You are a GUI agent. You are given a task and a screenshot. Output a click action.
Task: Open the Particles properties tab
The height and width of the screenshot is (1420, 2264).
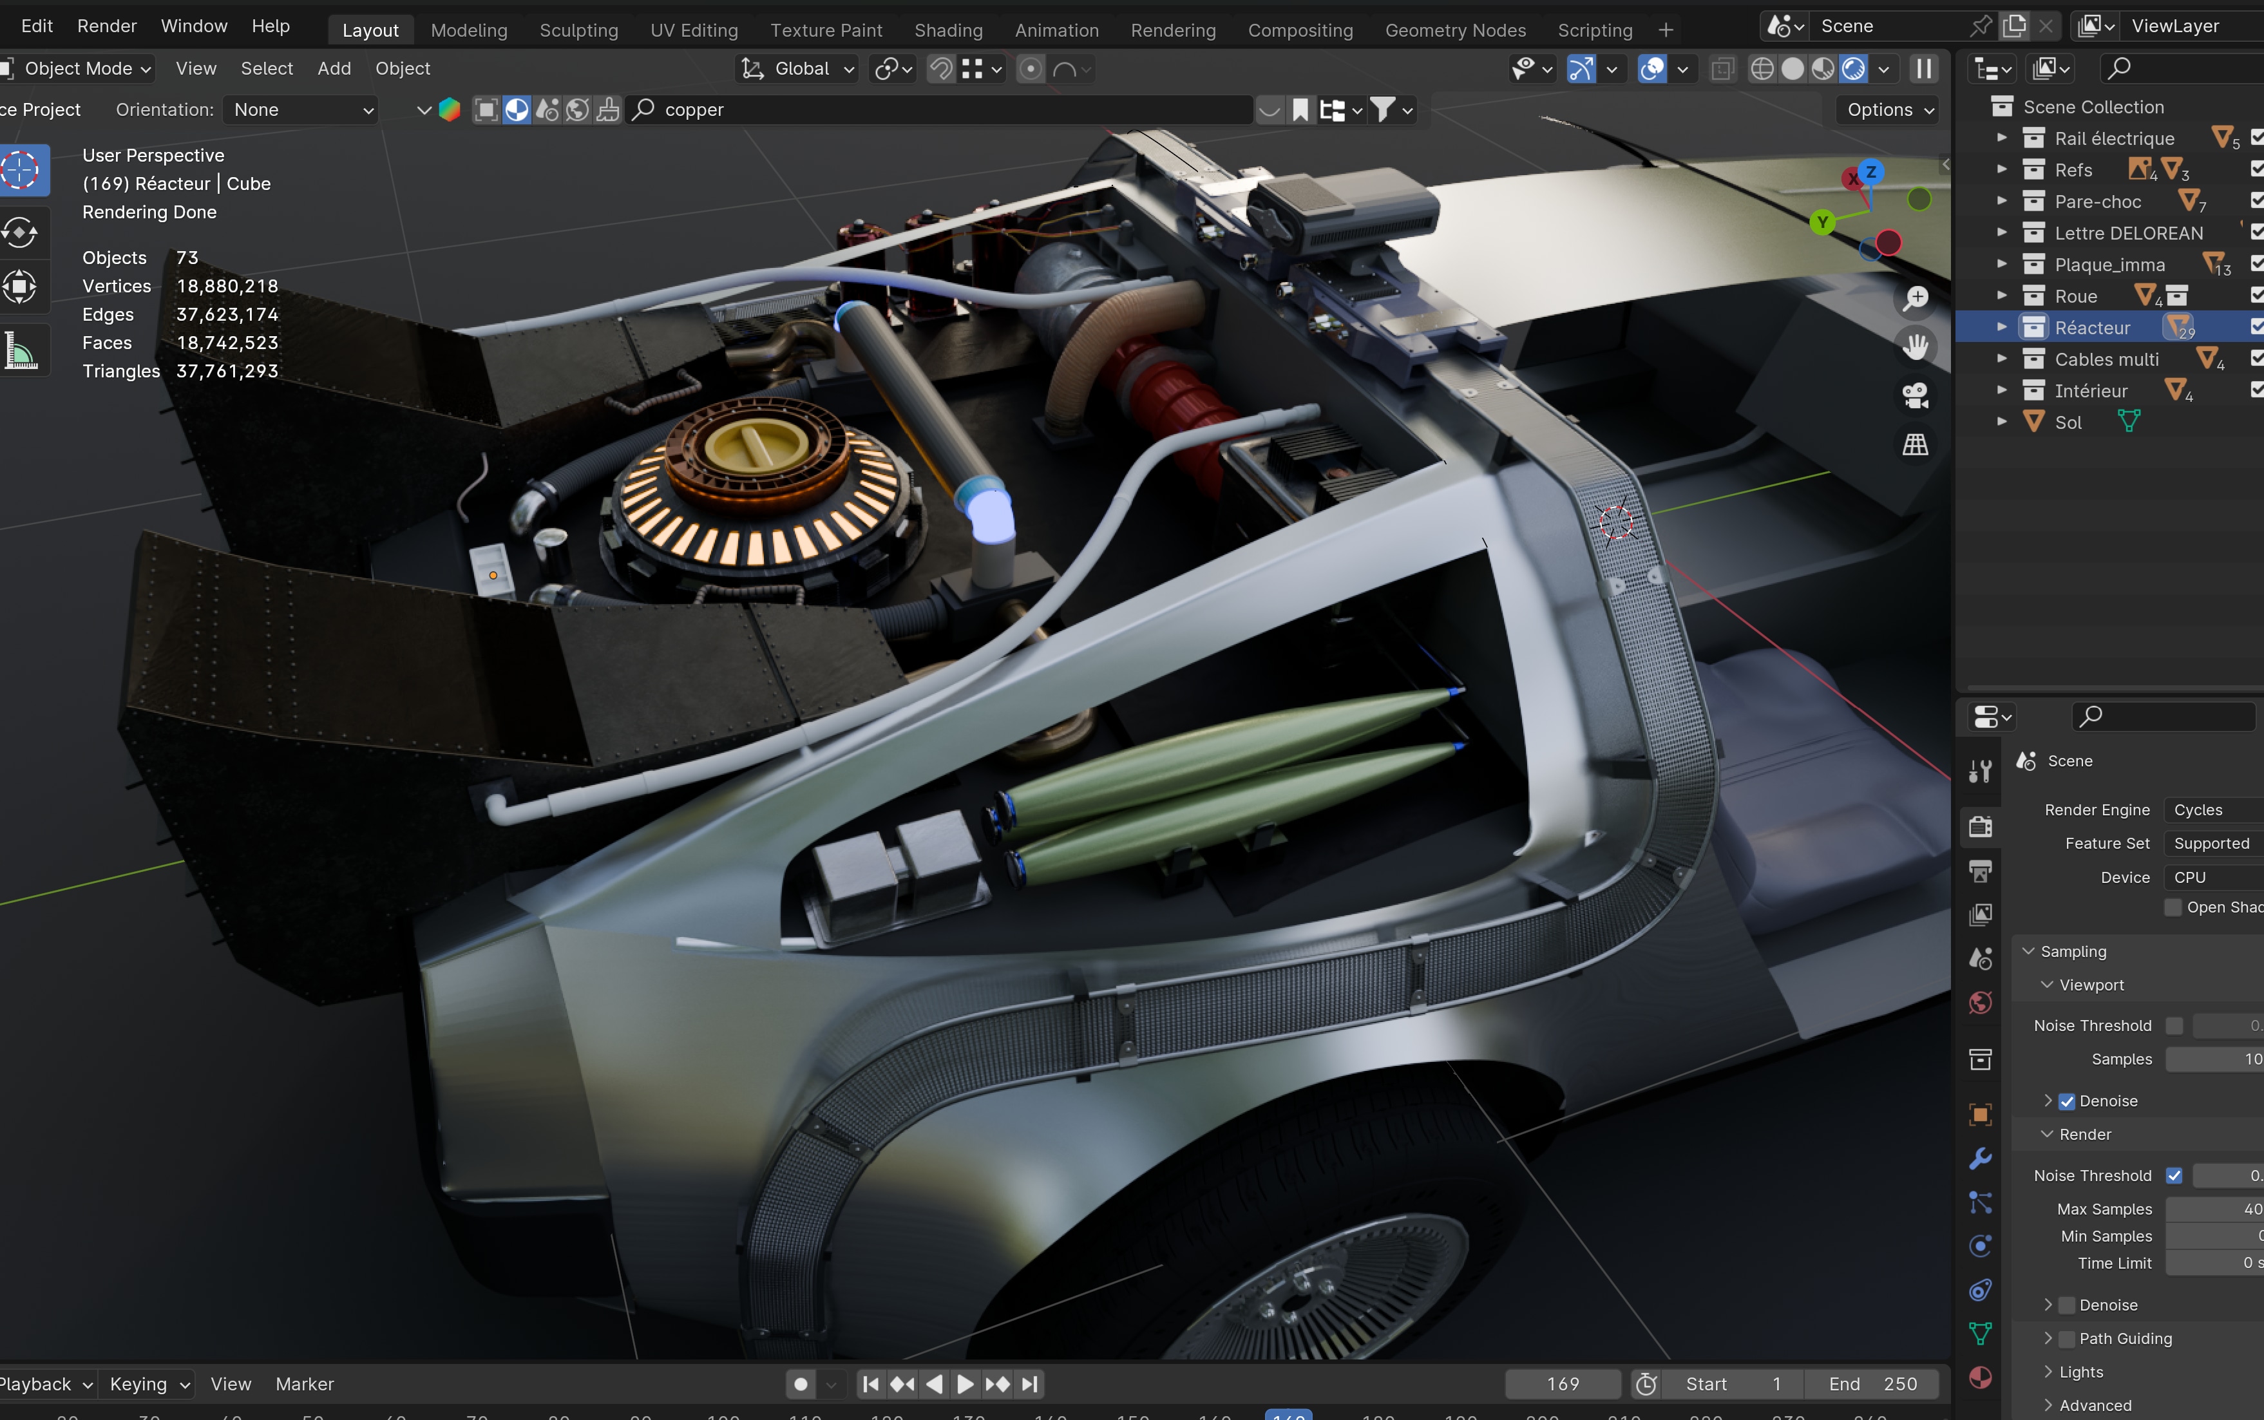1981,1202
